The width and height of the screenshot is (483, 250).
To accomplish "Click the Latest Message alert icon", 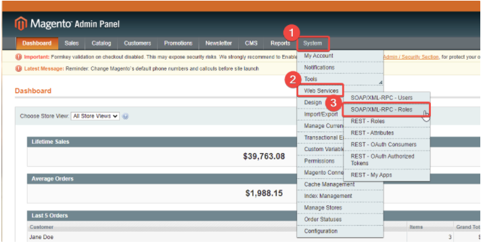I will [18, 68].
